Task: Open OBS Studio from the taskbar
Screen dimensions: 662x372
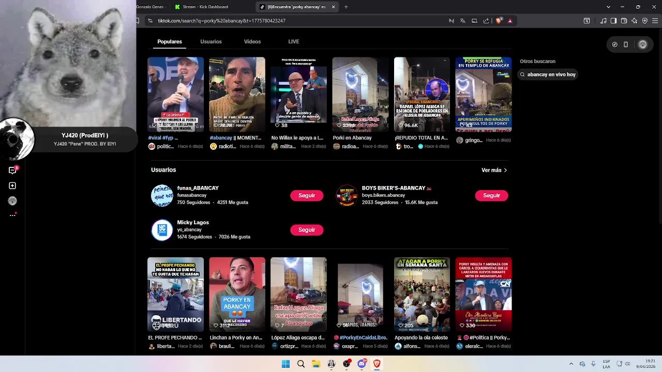Action: [x=347, y=364]
